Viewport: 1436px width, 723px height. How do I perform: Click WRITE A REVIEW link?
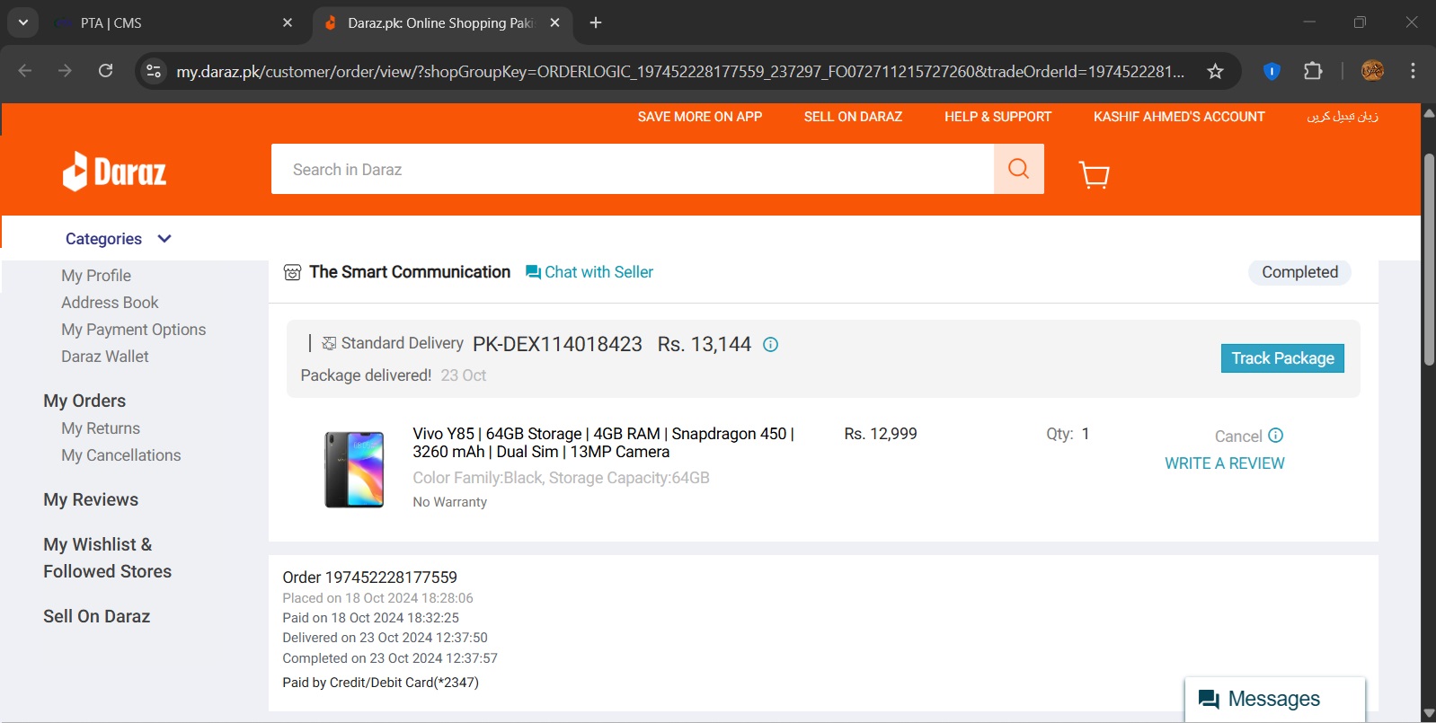point(1225,463)
